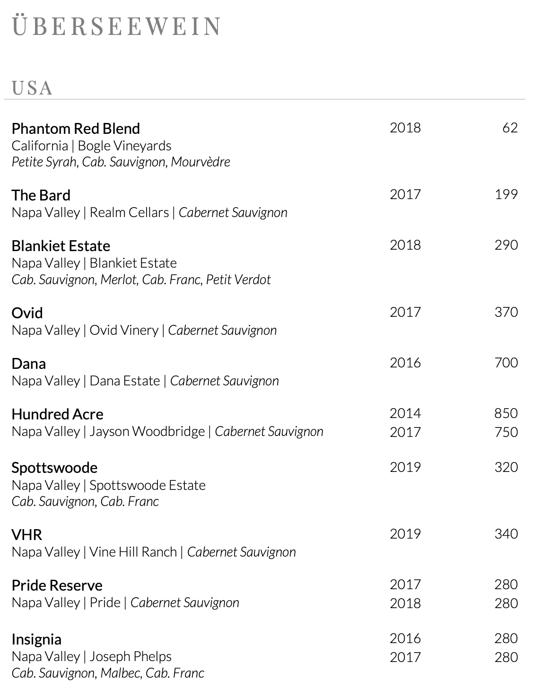Select the 290 price for Blankiet Estate
This screenshot has height=697, width=540.
506,245
